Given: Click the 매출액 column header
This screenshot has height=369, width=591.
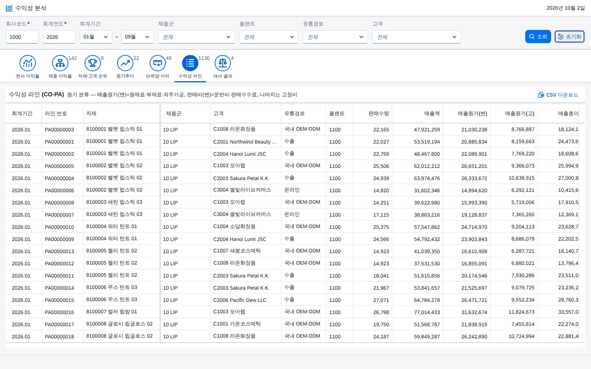Looking at the screenshot, I should (418, 114).
